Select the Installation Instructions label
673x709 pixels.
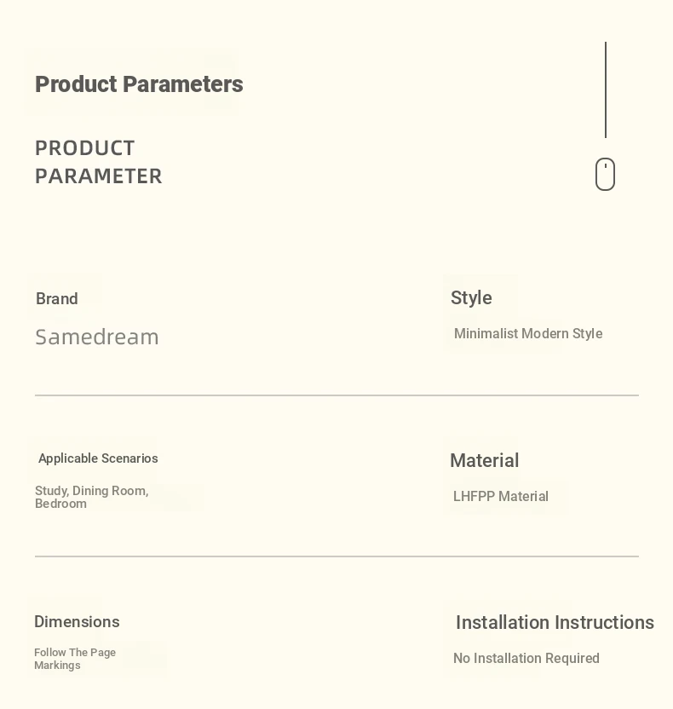pos(555,623)
